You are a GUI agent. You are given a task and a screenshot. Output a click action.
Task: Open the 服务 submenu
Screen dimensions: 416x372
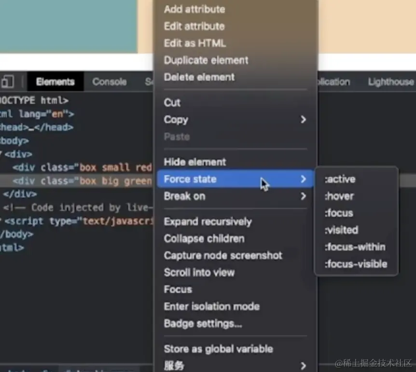coord(235,366)
